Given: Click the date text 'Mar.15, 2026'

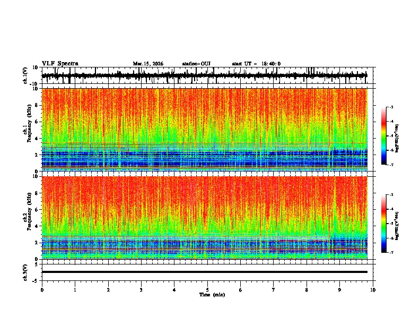Looking at the screenshot, I should (148, 64).
